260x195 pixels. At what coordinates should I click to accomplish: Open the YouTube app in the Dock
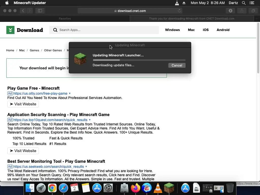[x=147, y=188]
